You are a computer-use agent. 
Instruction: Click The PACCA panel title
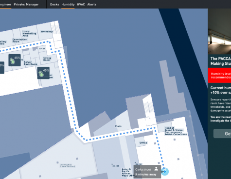point(221,61)
